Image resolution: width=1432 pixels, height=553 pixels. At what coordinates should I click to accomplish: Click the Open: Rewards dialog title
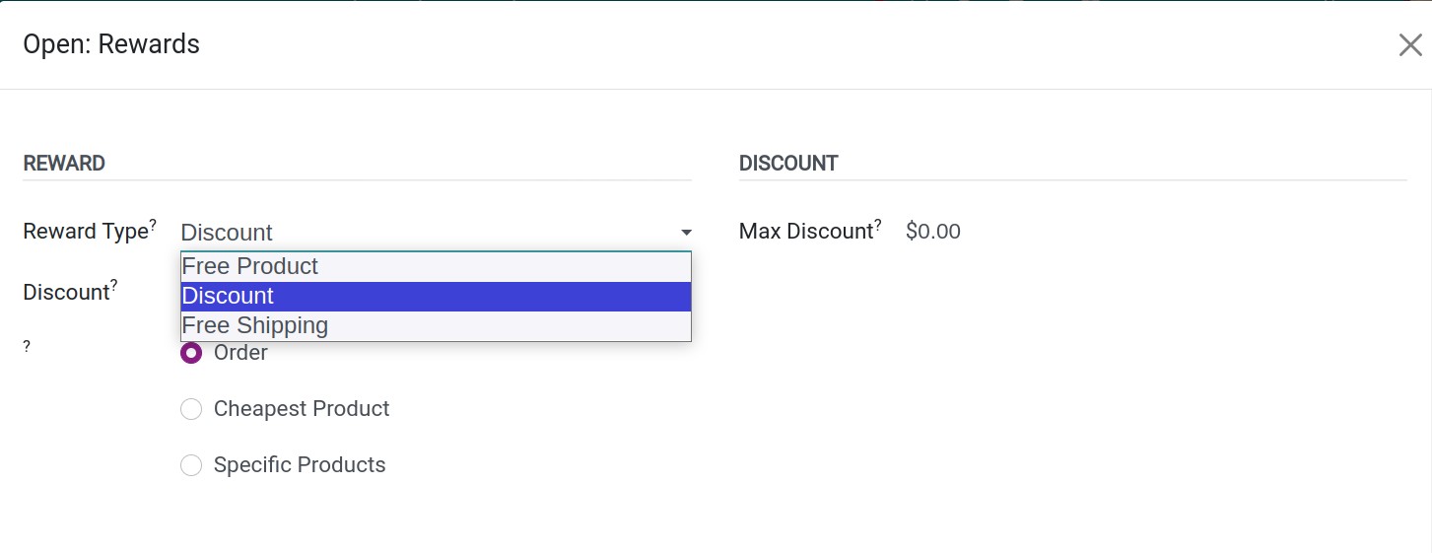(x=111, y=44)
